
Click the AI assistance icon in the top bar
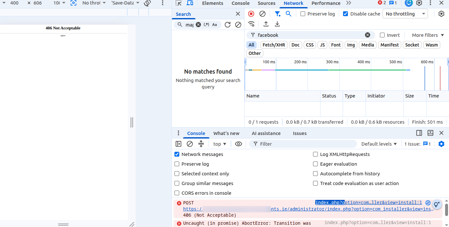pyautogui.click(x=409, y=3)
